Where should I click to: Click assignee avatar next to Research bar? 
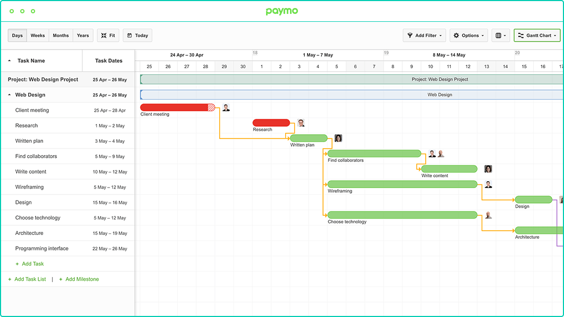301,123
